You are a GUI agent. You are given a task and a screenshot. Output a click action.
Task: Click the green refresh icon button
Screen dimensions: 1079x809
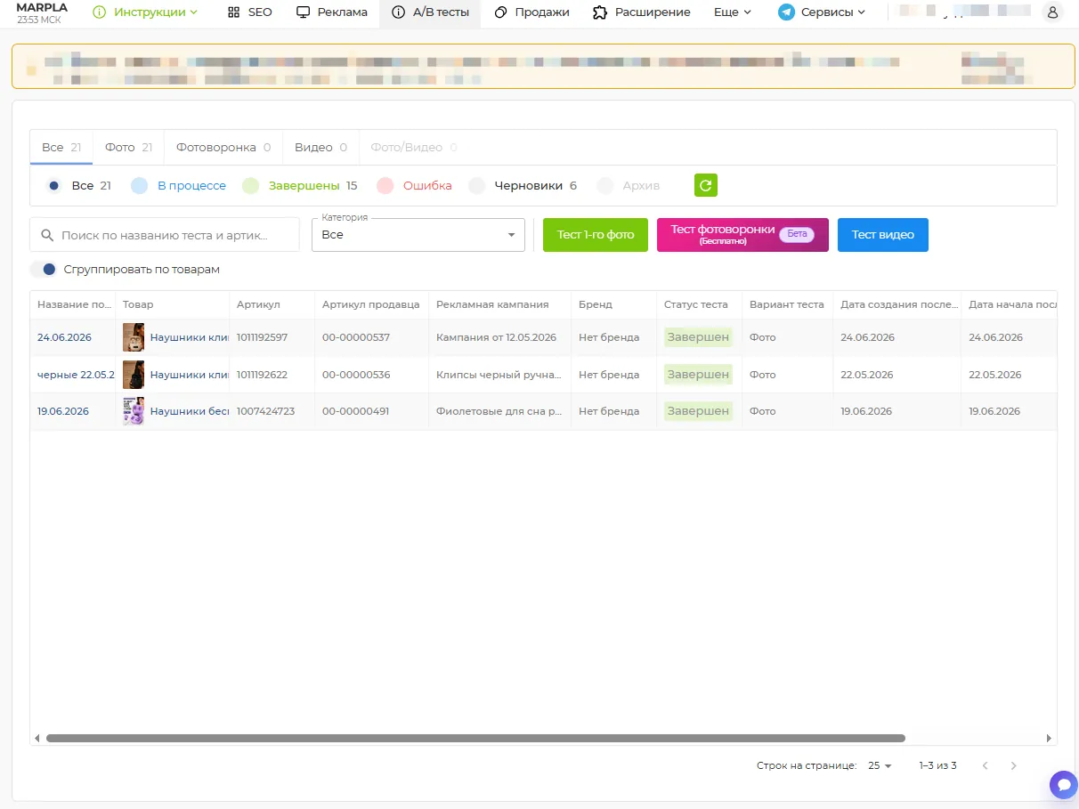[x=706, y=185]
